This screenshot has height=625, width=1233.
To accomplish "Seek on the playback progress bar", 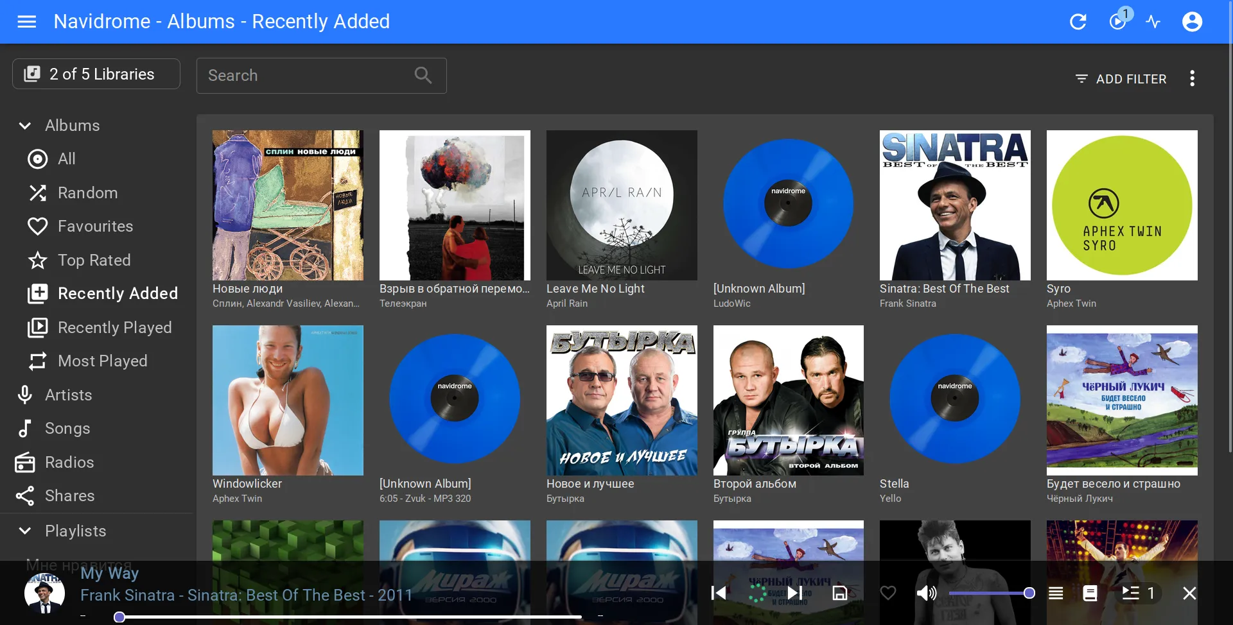I will pos(350,617).
